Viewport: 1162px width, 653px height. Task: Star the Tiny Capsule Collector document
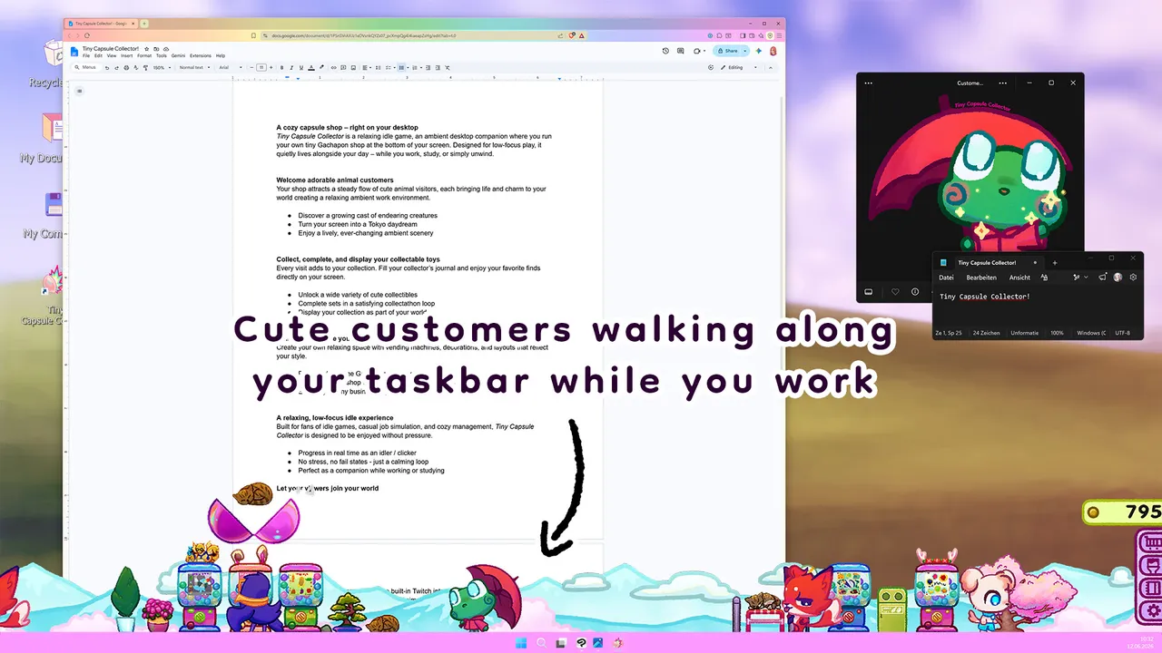[146, 49]
